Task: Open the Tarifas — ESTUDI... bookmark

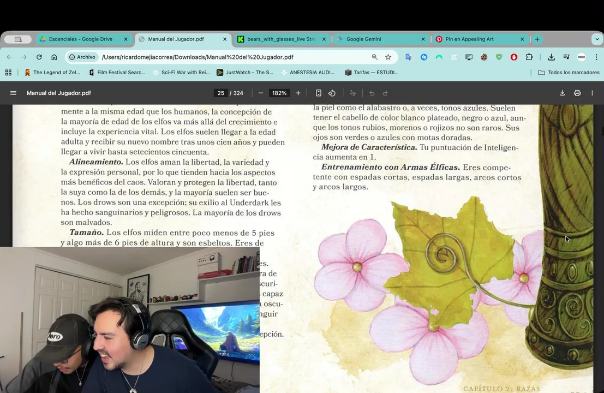Action: pos(372,73)
